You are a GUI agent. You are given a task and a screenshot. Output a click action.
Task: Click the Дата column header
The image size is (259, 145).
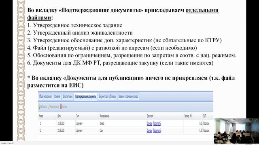pos(59,116)
